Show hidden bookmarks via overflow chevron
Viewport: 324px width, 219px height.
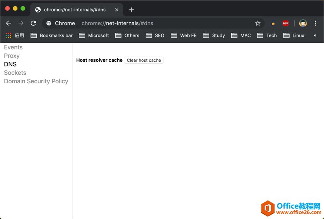tap(315, 35)
